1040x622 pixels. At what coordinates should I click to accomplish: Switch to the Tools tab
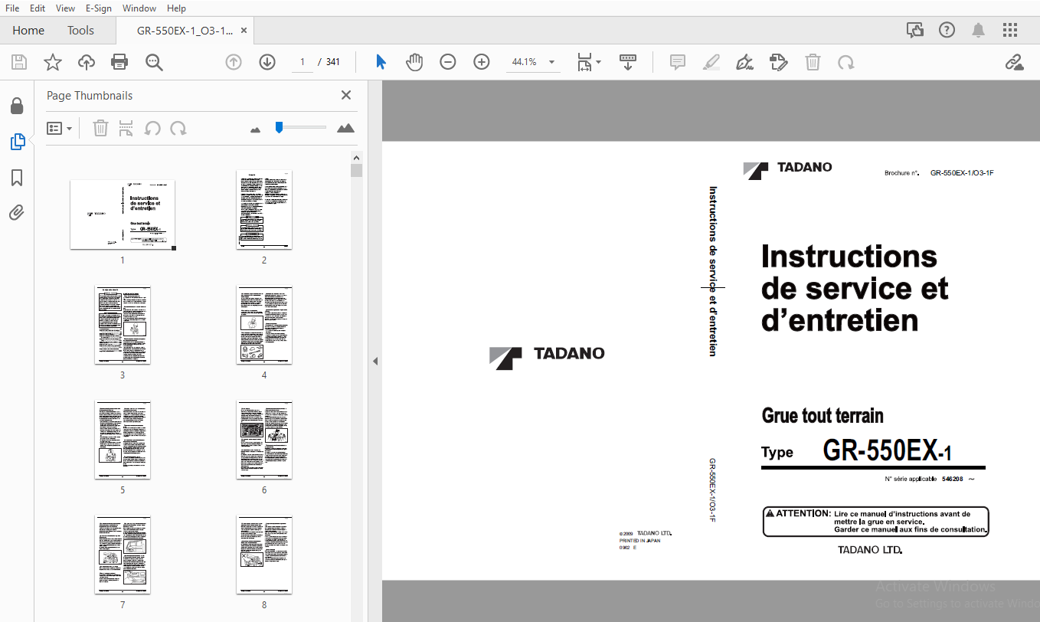click(80, 31)
